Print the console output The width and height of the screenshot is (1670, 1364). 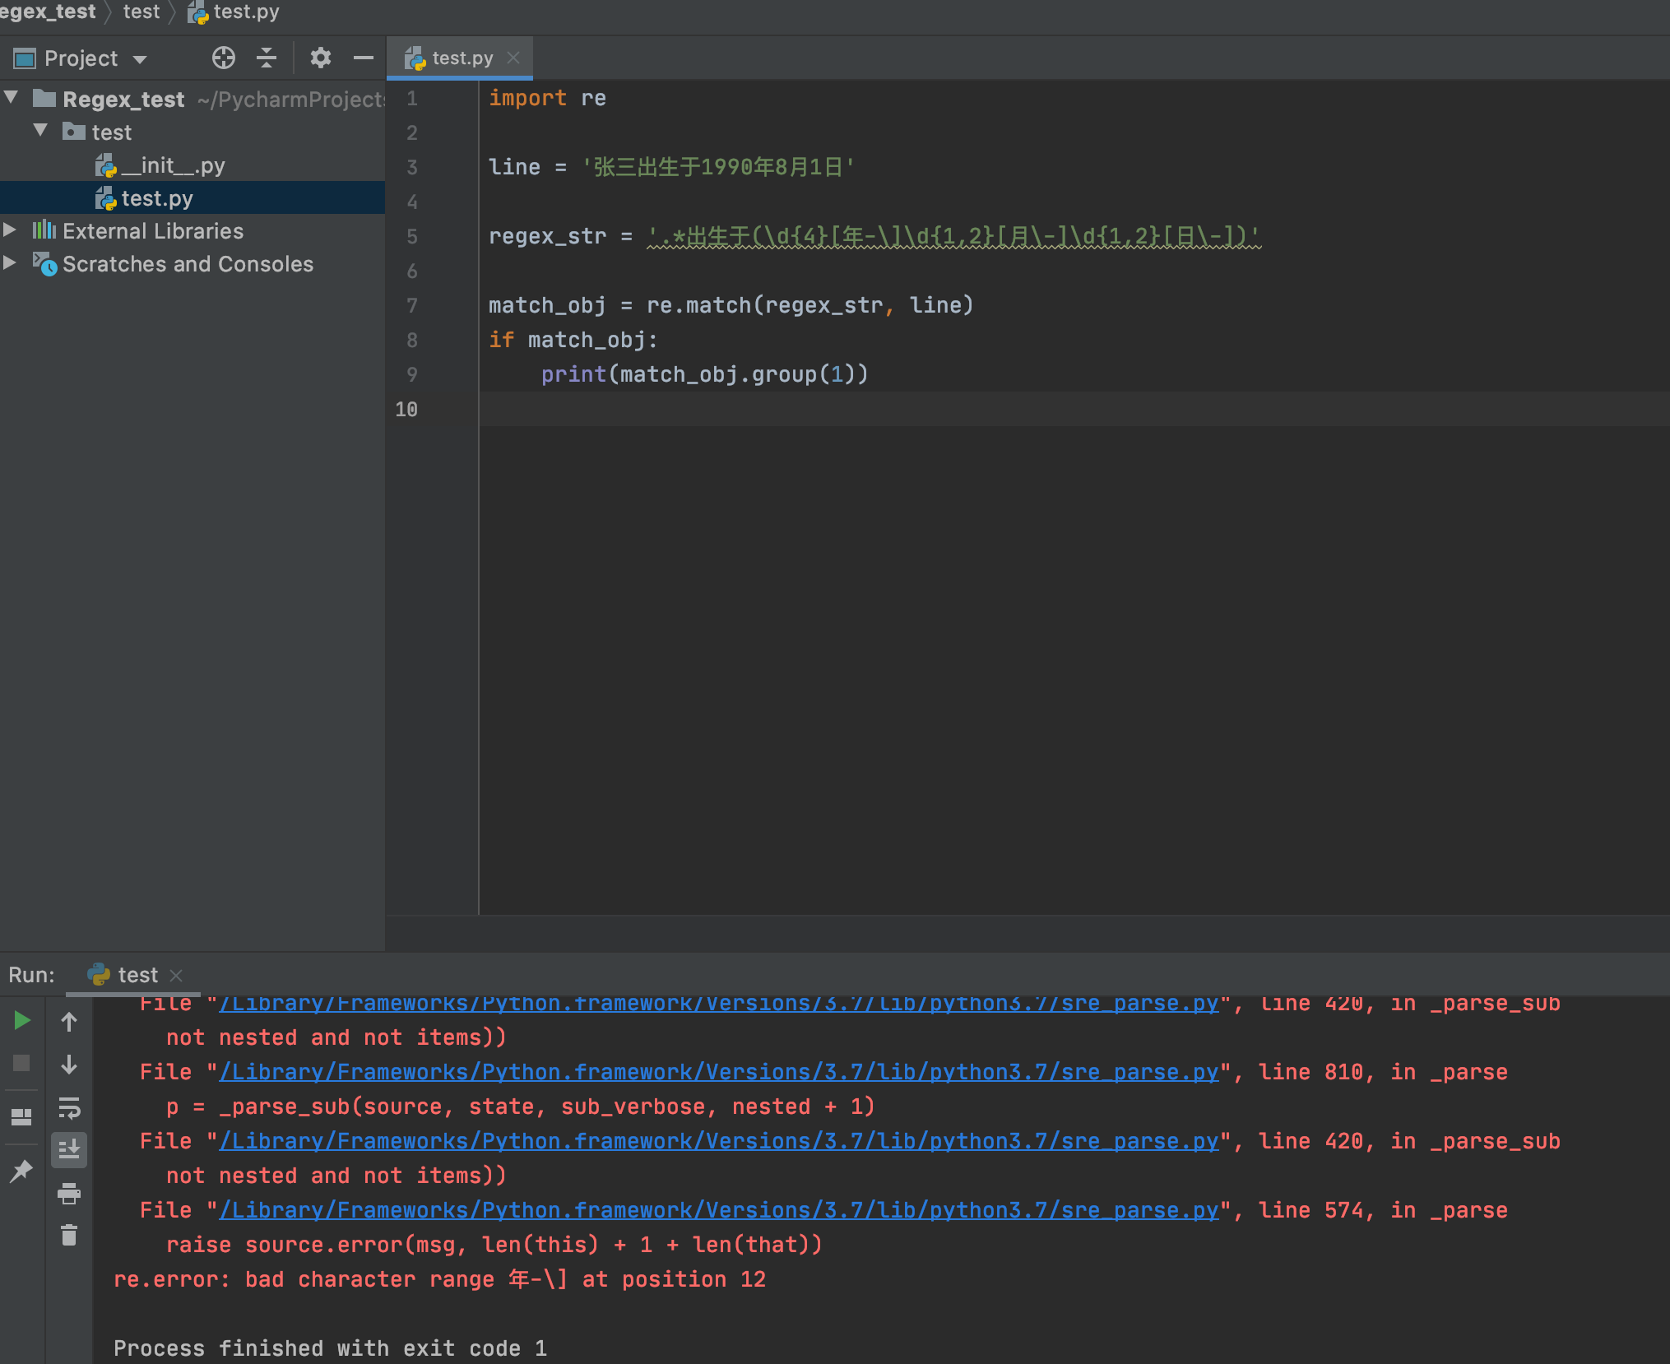tap(69, 1193)
